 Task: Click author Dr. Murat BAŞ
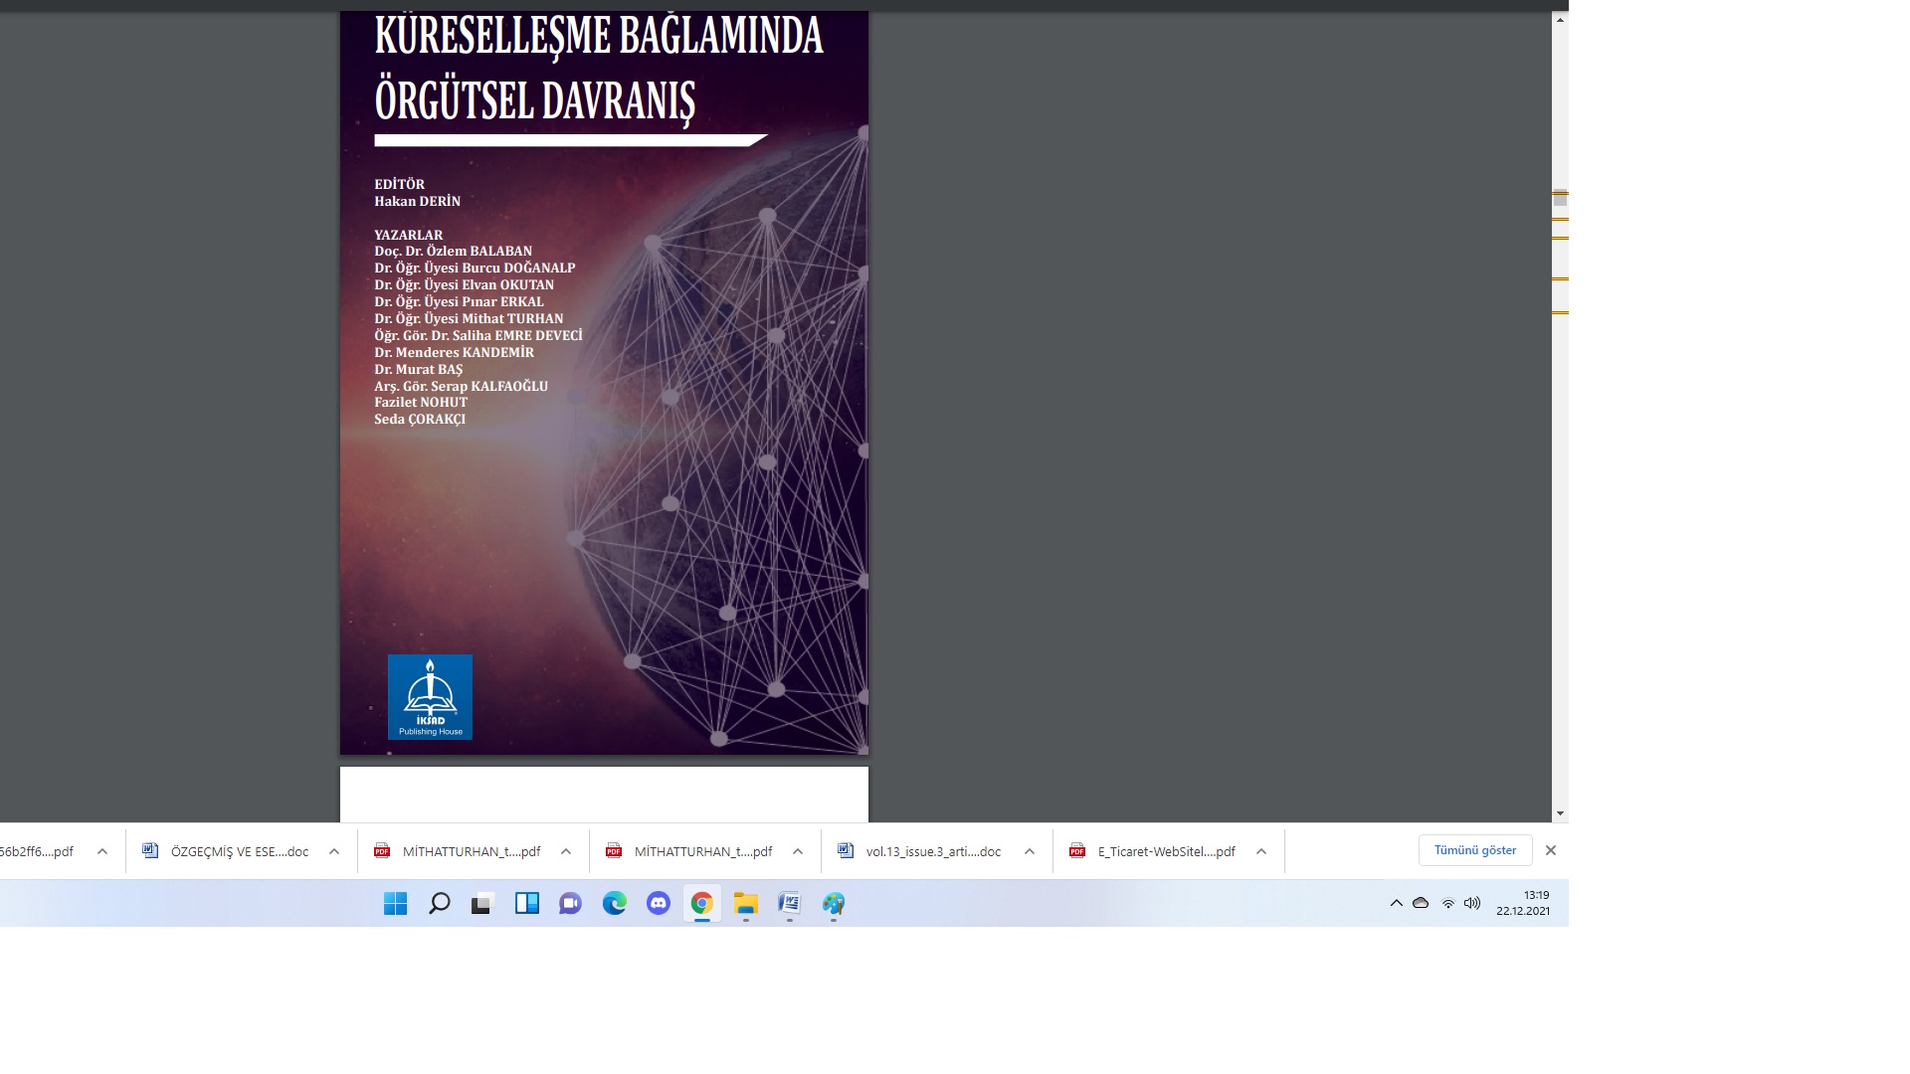[x=418, y=369]
